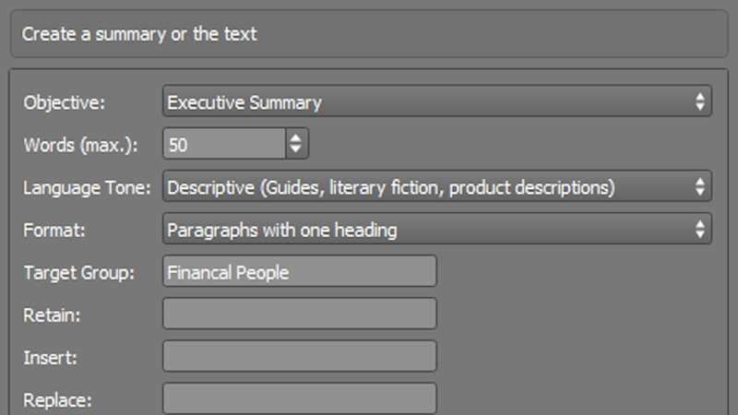Viewport: 738px width, 415px height.
Task: Click the Retain label
Action: tap(52, 314)
